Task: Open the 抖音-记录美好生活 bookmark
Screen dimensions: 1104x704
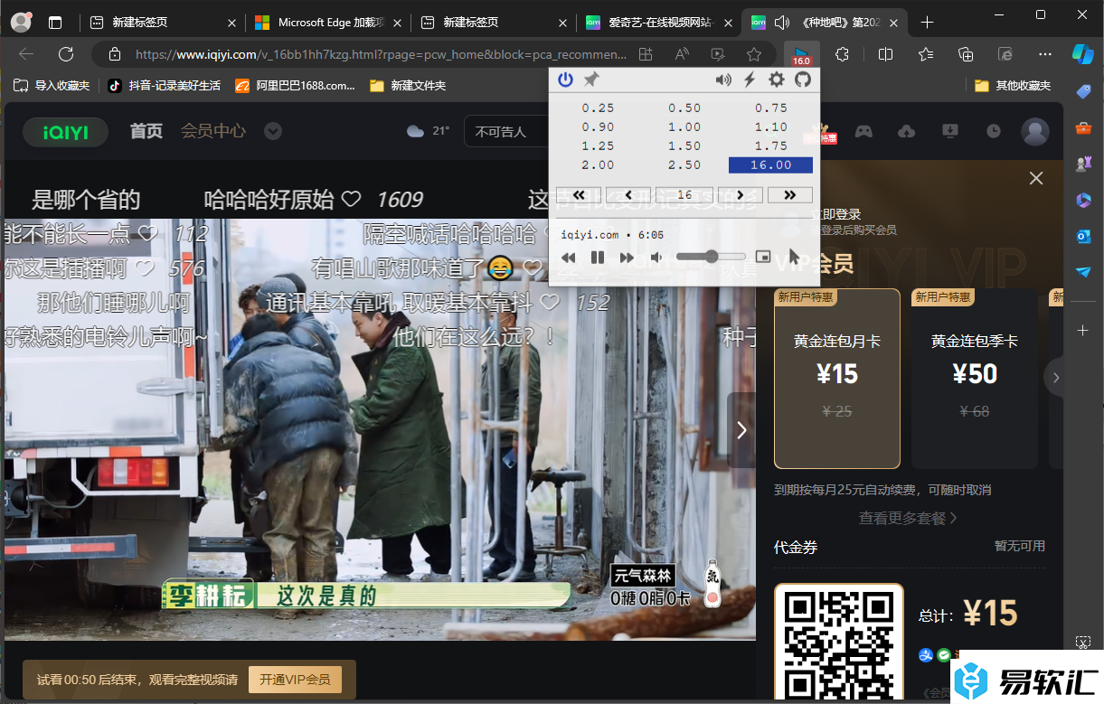Action: 164,86
